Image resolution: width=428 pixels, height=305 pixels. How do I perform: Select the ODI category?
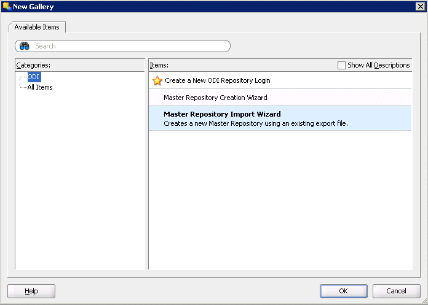point(34,77)
